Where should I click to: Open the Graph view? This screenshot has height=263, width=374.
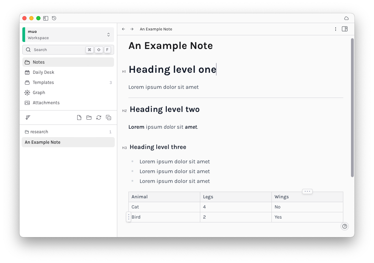click(39, 93)
